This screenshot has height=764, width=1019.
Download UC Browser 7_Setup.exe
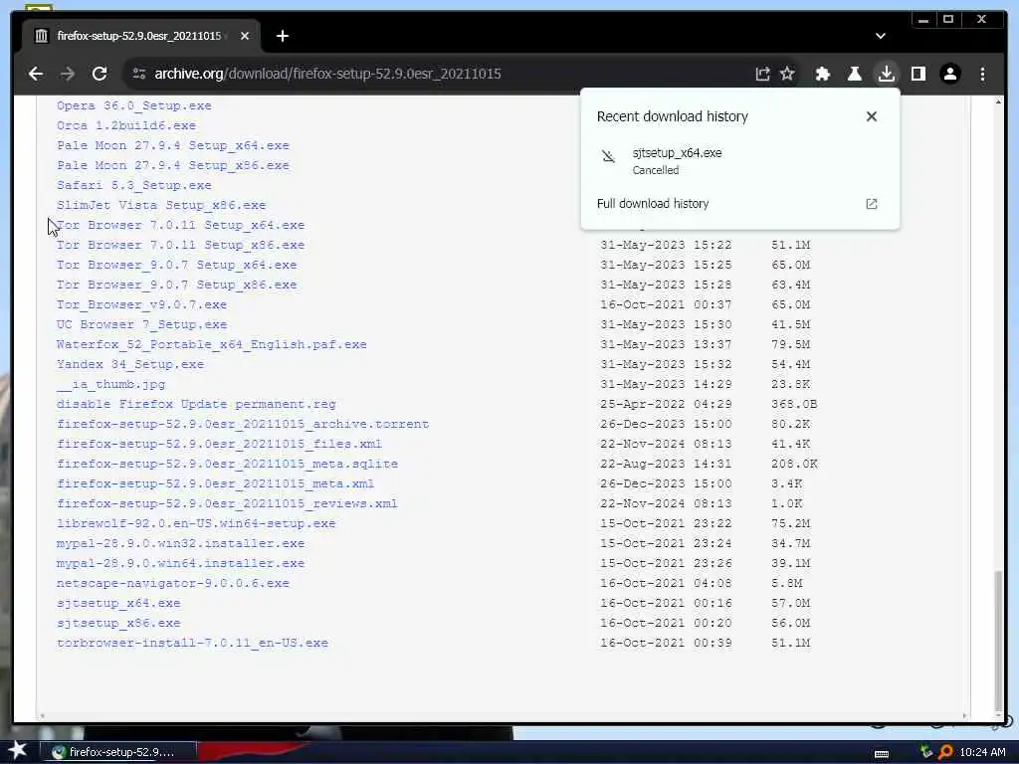click(141, 324)
